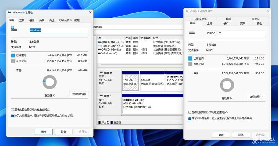Open 配额 tab in ORICO J-20 (D:) properties
Viewport: 278px width, 146px height.
coord(228,19)
